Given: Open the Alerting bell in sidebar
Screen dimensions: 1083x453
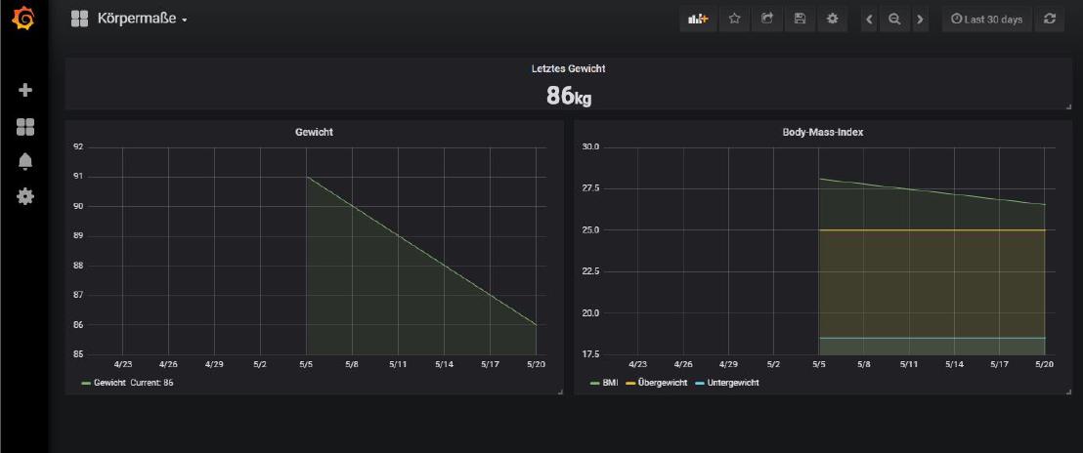Looking at the screenshot, I should [24, 161].
